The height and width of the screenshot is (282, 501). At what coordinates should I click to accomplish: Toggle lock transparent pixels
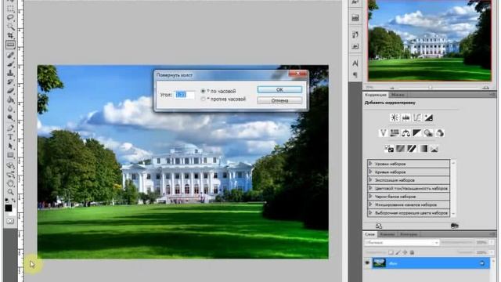[391, 252]
